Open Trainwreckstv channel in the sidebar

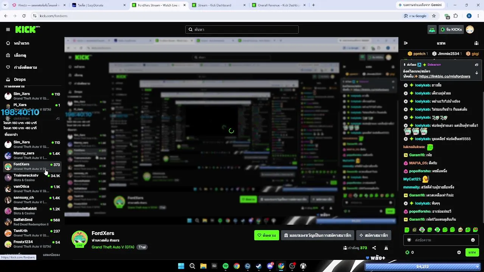(x=32, y=178)
